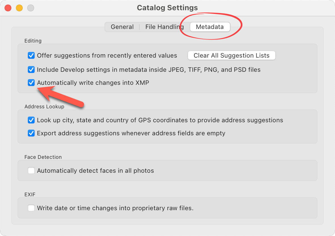The width and height of the screenshot is (335, 236).
Task: Click the Face Detection section heading
Action: click(x=43, y=157)
